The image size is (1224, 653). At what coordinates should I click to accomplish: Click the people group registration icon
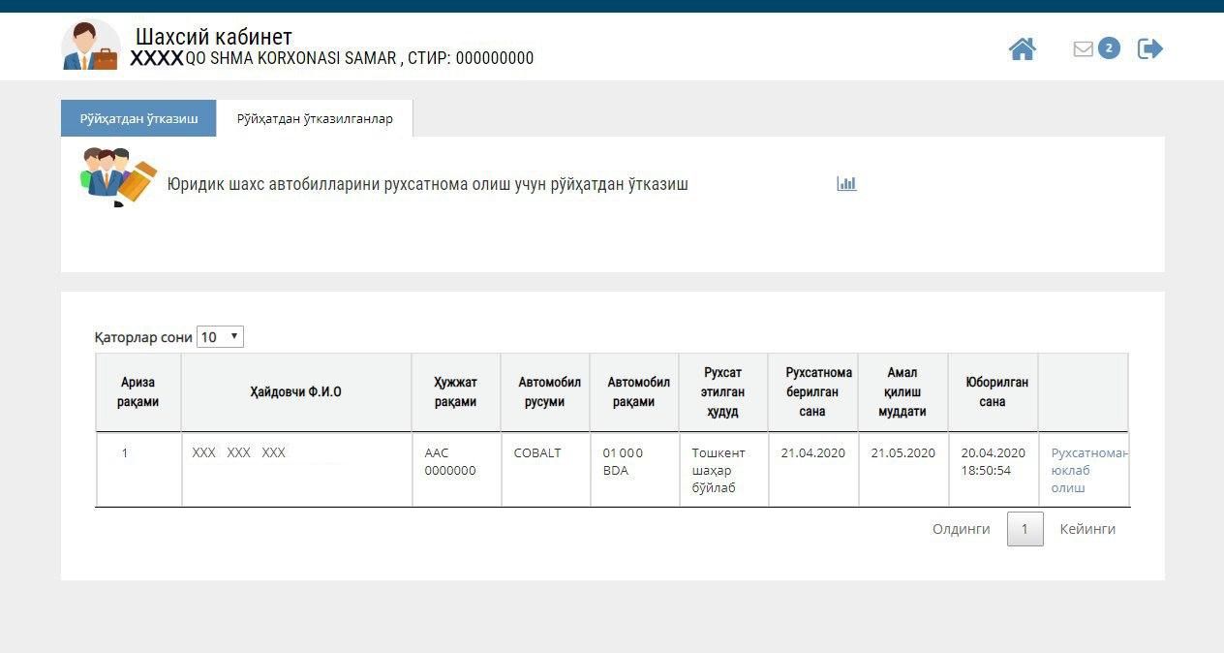click(117, 176)
